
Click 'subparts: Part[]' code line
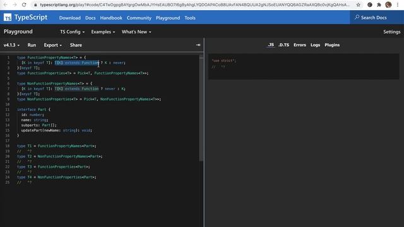(39, 125)
